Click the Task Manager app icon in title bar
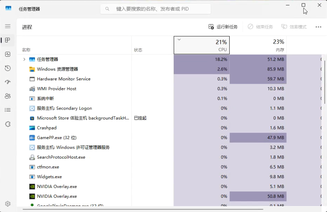327x212 pixels. (8, 8)
